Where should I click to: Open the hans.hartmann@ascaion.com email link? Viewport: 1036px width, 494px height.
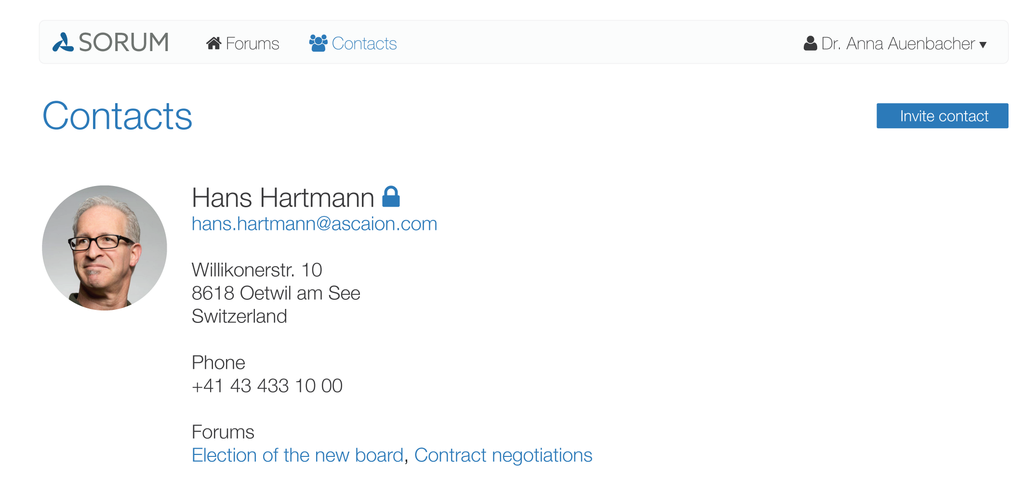[x=314, y=224]
